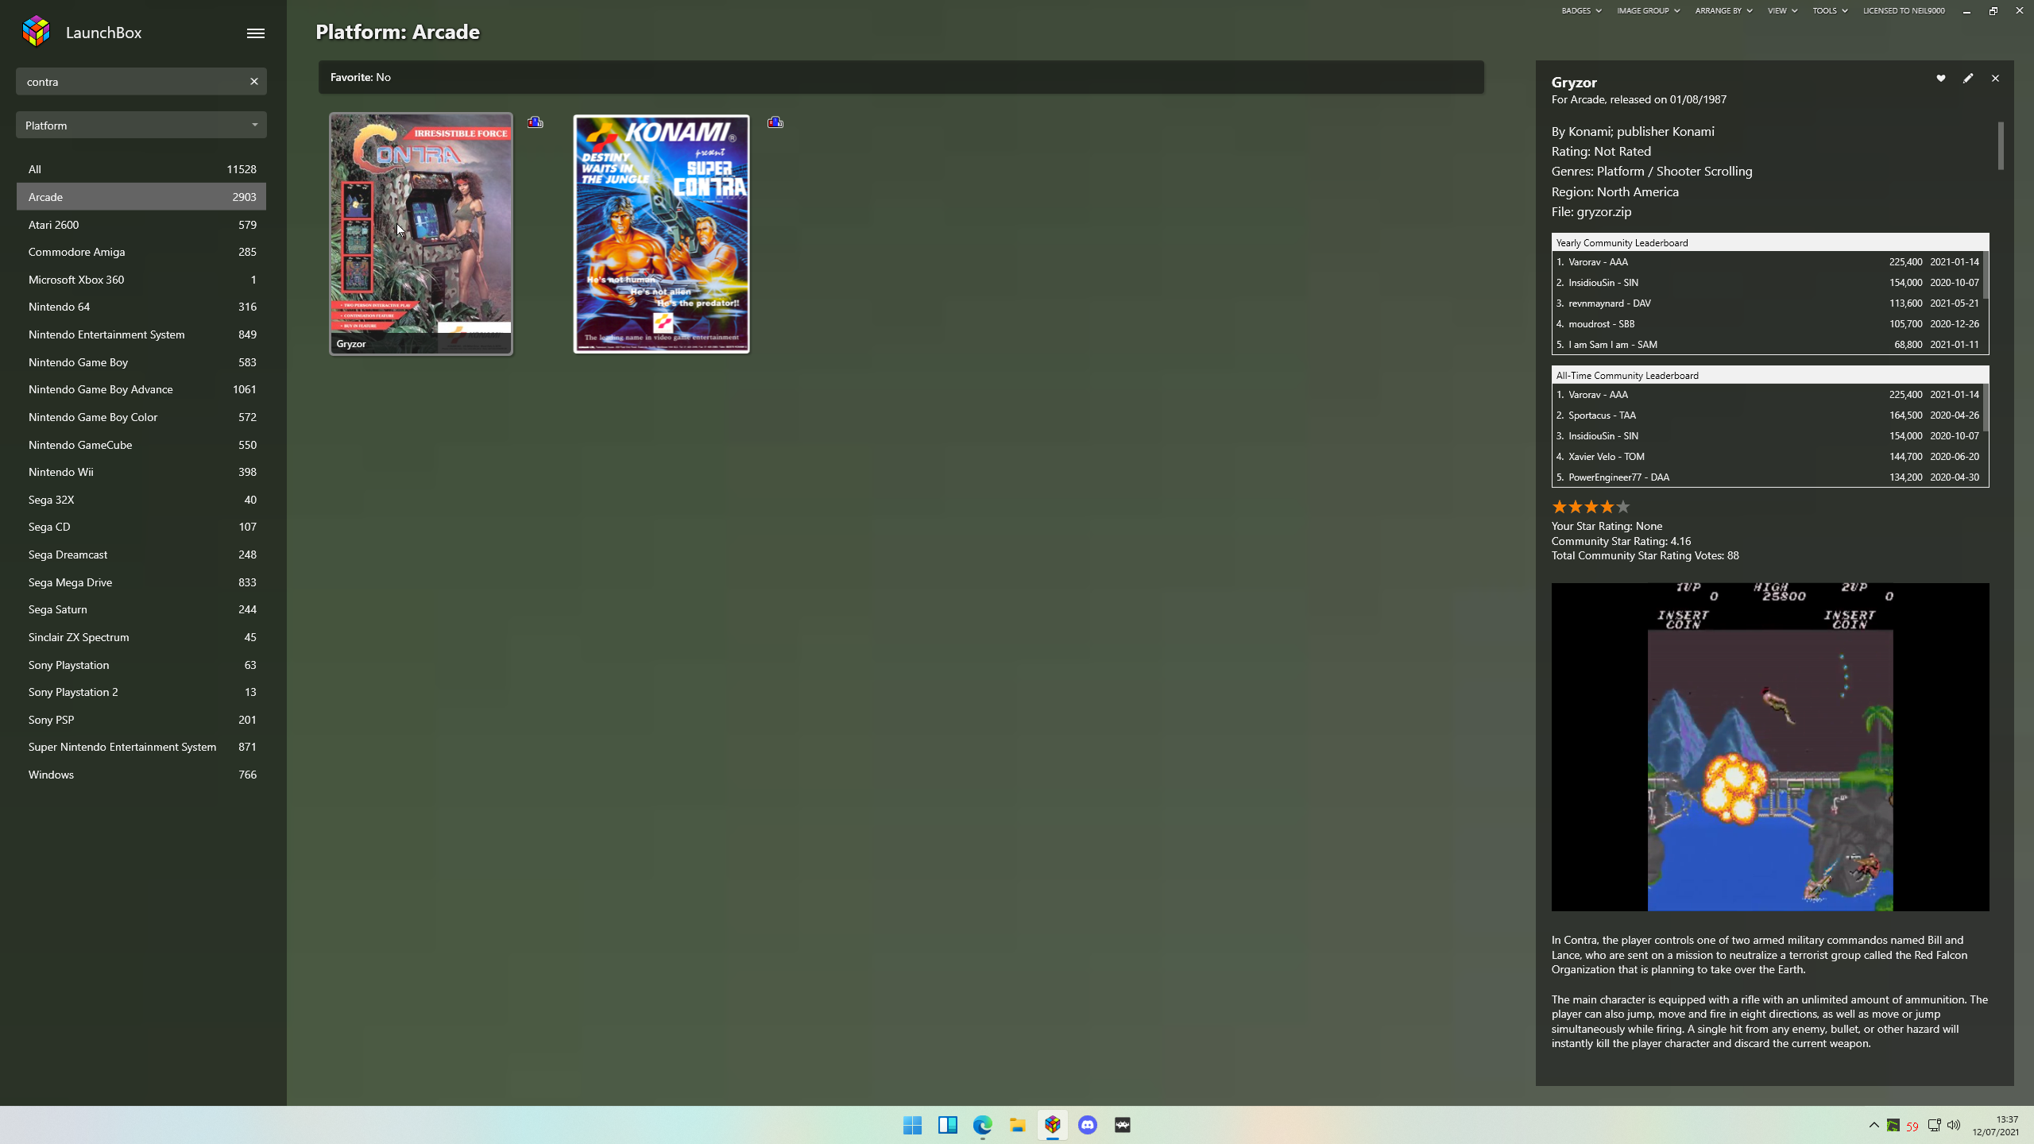This screenshot has height=1144, width=2034.
Task: Select the Sega Saturn platform
Action: (x=141, y=609)
